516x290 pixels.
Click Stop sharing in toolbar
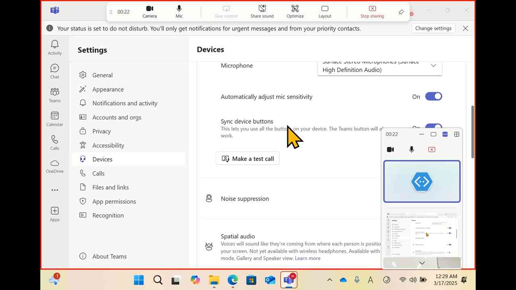372,12
